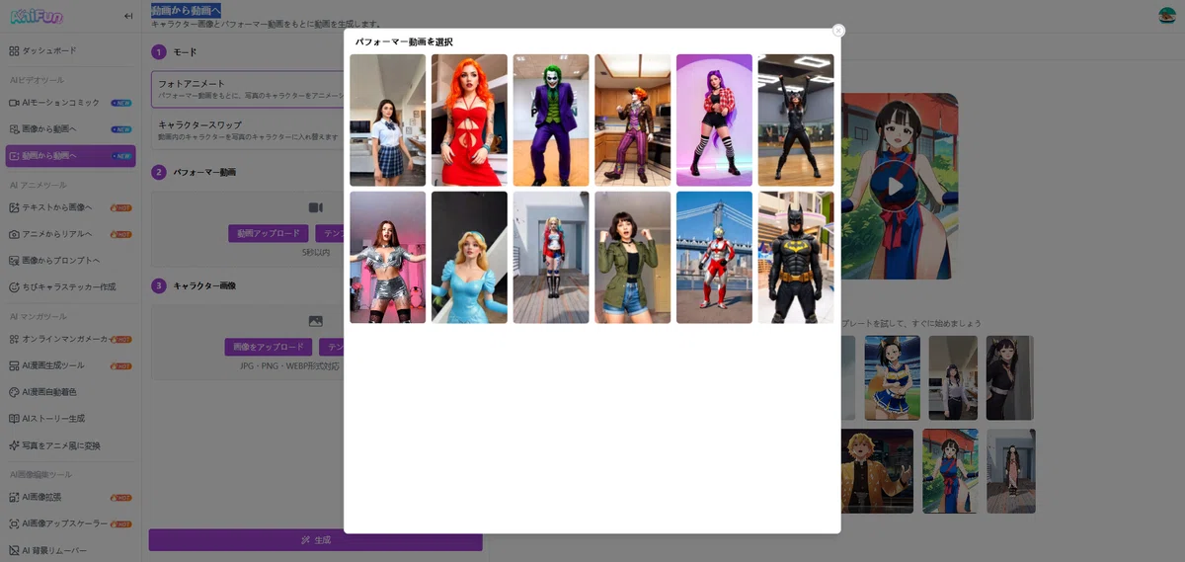
Task: Open the AIモーションコミック video camera icon
Action: pos(14,102)
